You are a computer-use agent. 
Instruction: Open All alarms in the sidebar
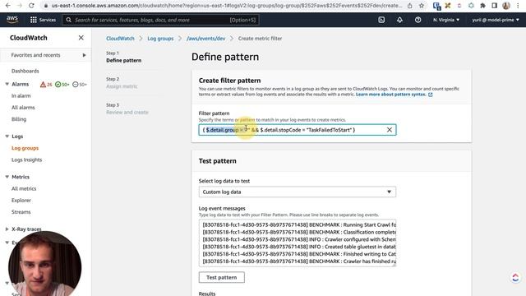23,108
